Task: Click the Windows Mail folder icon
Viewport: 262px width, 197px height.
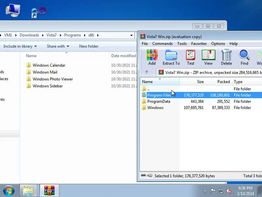Action: [28, 72]
